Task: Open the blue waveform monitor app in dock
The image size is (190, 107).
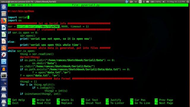Action: (4, 62)
